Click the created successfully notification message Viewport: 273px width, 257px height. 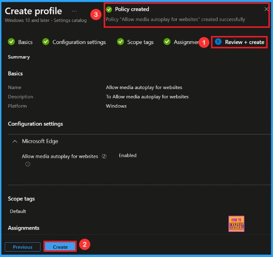175,19
